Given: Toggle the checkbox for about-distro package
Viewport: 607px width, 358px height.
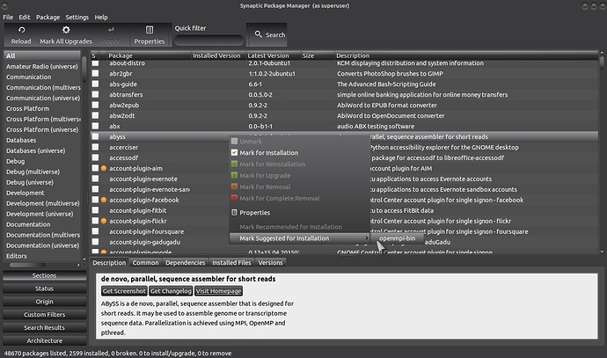Looking at the screenshot, I should (x=95, y=63).
